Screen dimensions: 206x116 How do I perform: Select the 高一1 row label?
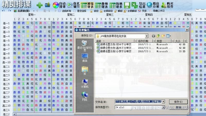click(x=6, y=23)
